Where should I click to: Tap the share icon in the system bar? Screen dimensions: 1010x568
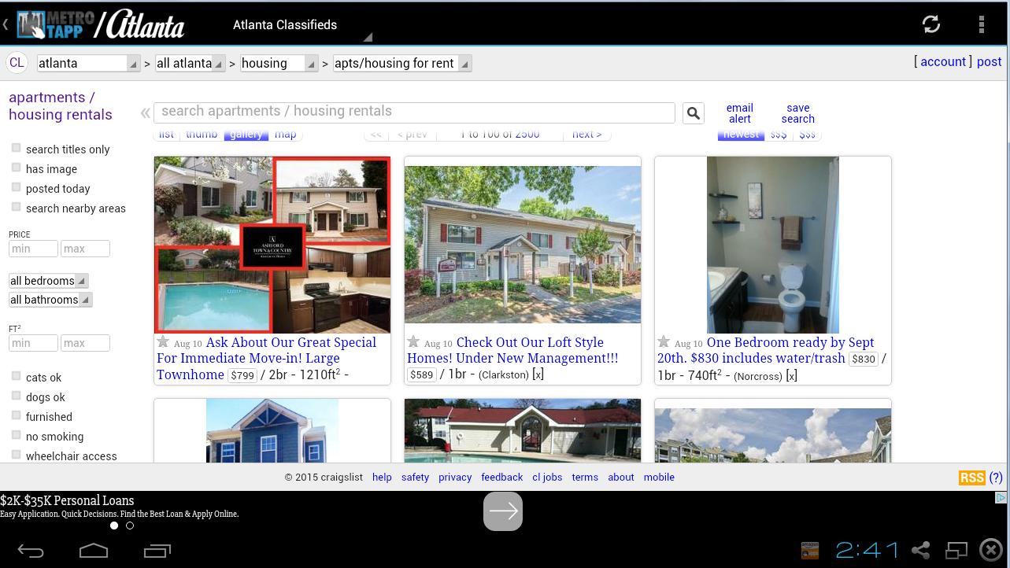click(920, 550)
